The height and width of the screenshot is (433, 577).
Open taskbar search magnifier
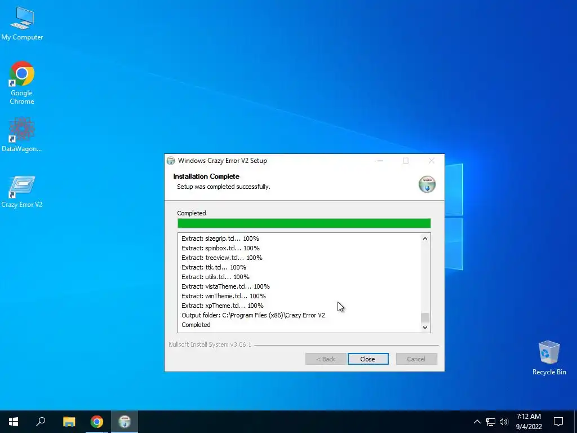pos(41,422)
